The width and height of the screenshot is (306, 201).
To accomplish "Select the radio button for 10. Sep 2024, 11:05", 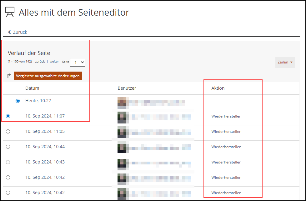I will click(x=8, y=131).
